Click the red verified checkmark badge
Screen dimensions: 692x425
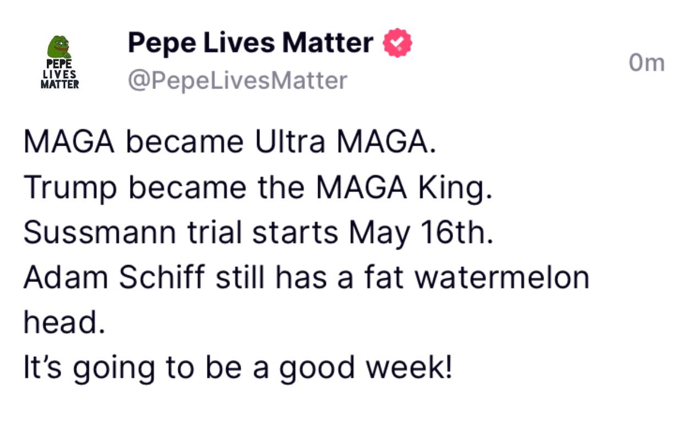tap(397, 43)
